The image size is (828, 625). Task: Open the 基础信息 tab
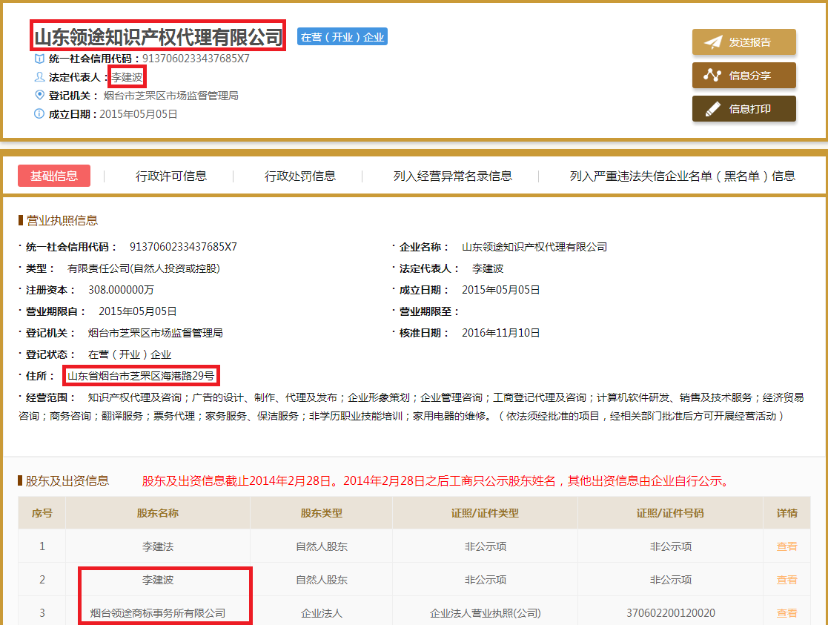[x=54, y=176]
